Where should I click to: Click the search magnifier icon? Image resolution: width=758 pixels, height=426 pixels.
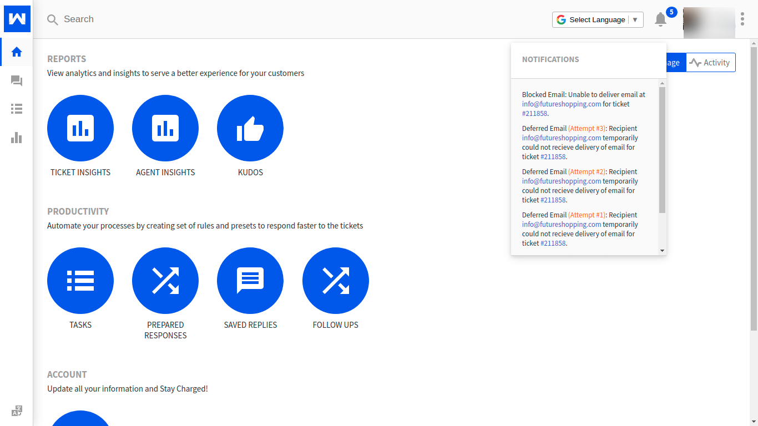(x=53, y=20)
